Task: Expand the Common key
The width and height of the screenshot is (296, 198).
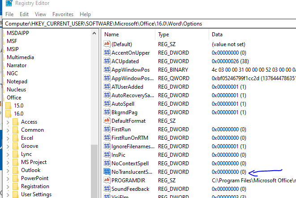Action: pyautogui.click(x=8, y=130)
